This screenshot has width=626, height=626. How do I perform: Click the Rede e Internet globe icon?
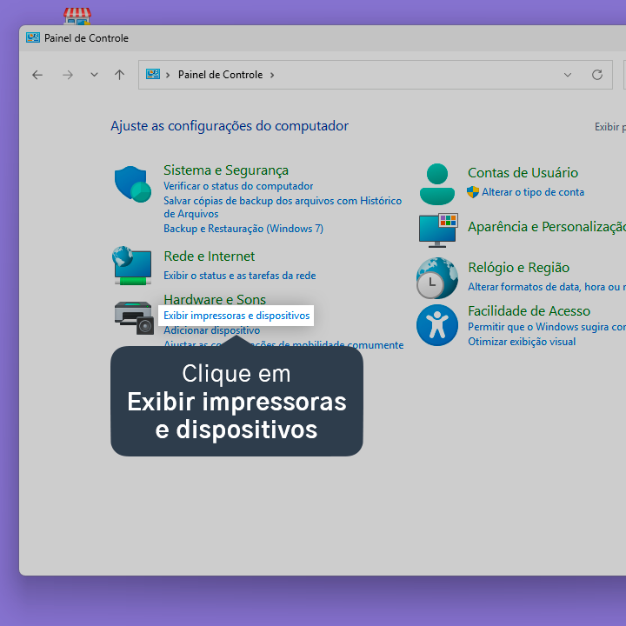point(132,265)
